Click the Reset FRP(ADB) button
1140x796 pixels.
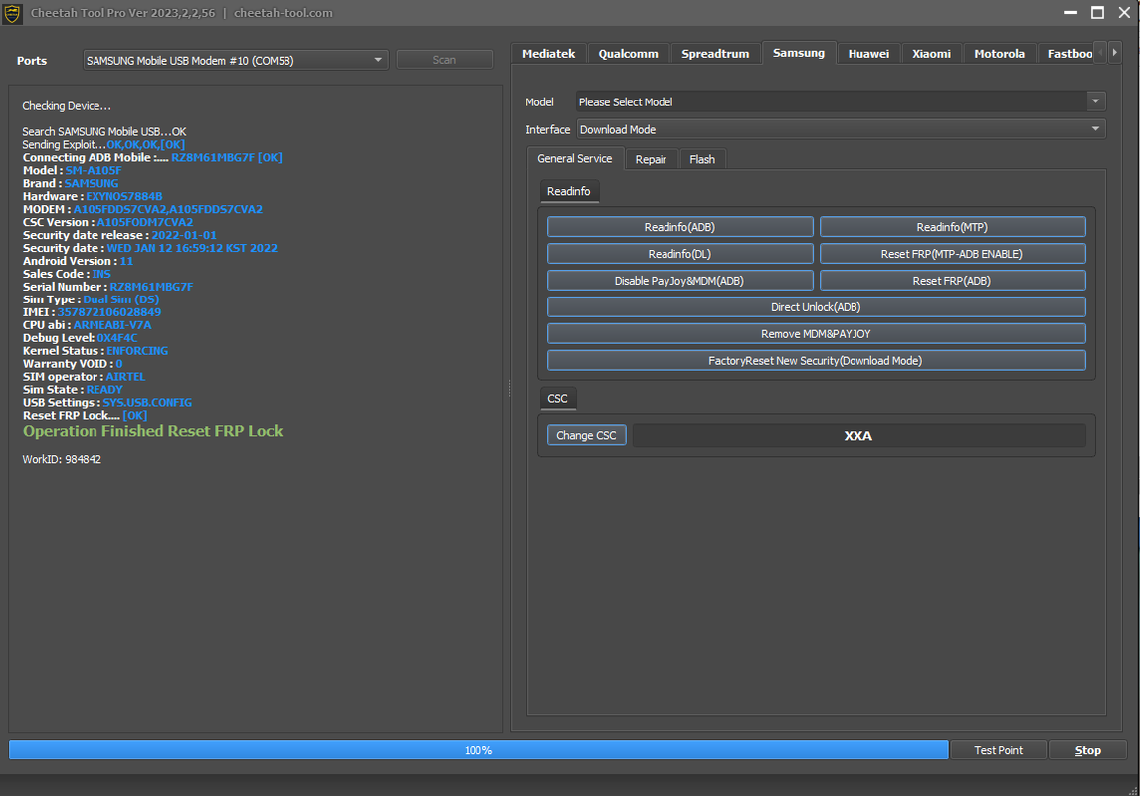[952, 281]
